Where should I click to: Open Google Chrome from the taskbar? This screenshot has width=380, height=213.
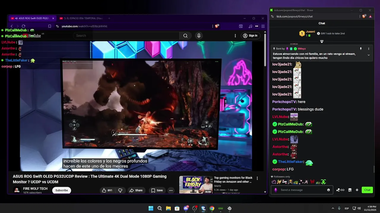(x=212, y=208)
